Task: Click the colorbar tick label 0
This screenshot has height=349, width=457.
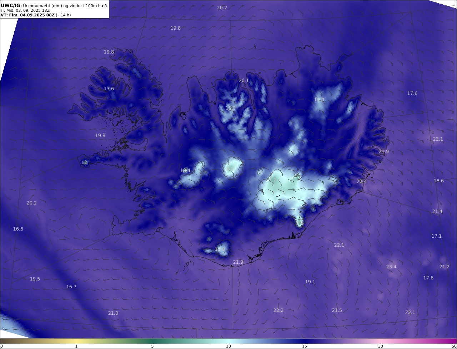Action: 1,346
